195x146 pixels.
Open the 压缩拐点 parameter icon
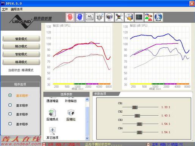click(52, 115)
